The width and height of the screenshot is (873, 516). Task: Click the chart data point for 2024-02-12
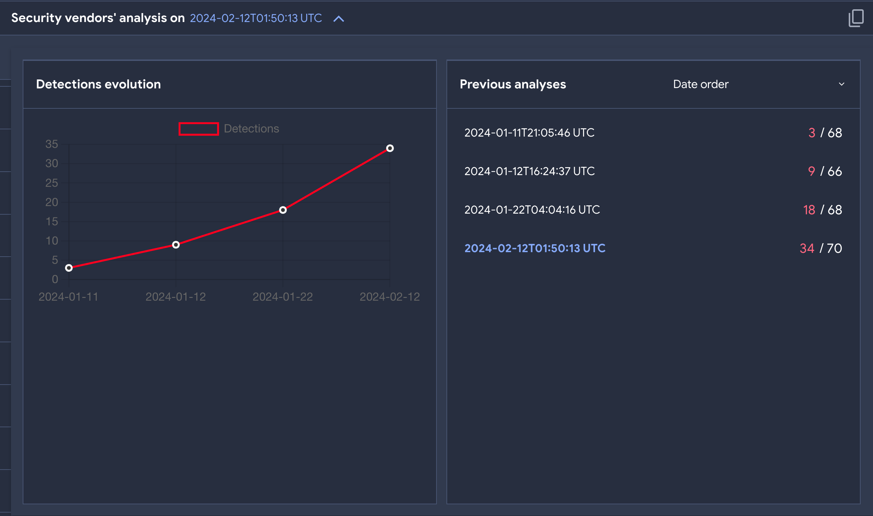[x=390, y=149]
